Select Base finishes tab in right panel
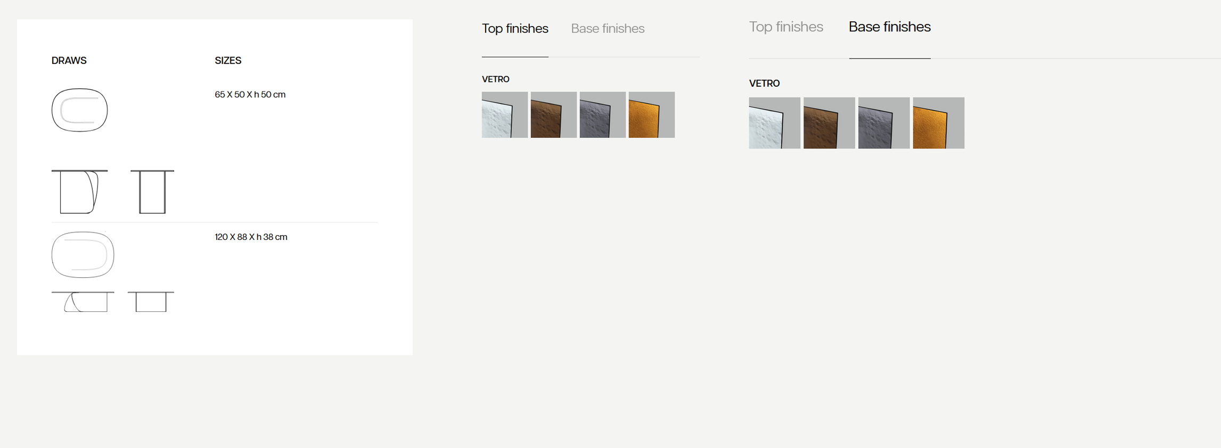This screenshot has width=1221, height=448. [890, 27]
